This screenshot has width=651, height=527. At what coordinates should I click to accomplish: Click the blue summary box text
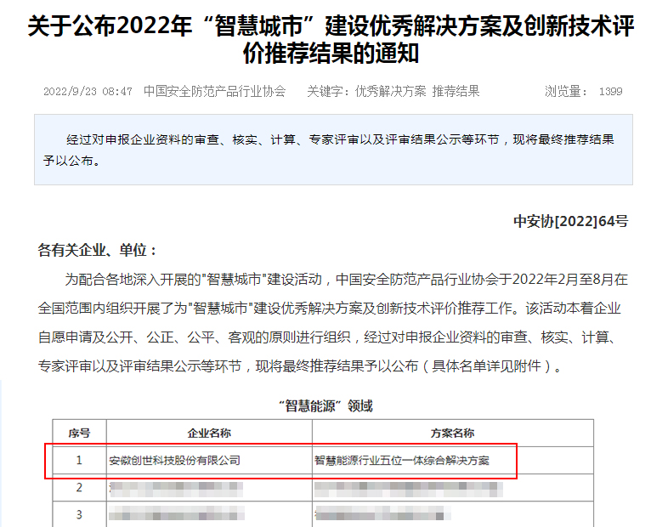331,149
